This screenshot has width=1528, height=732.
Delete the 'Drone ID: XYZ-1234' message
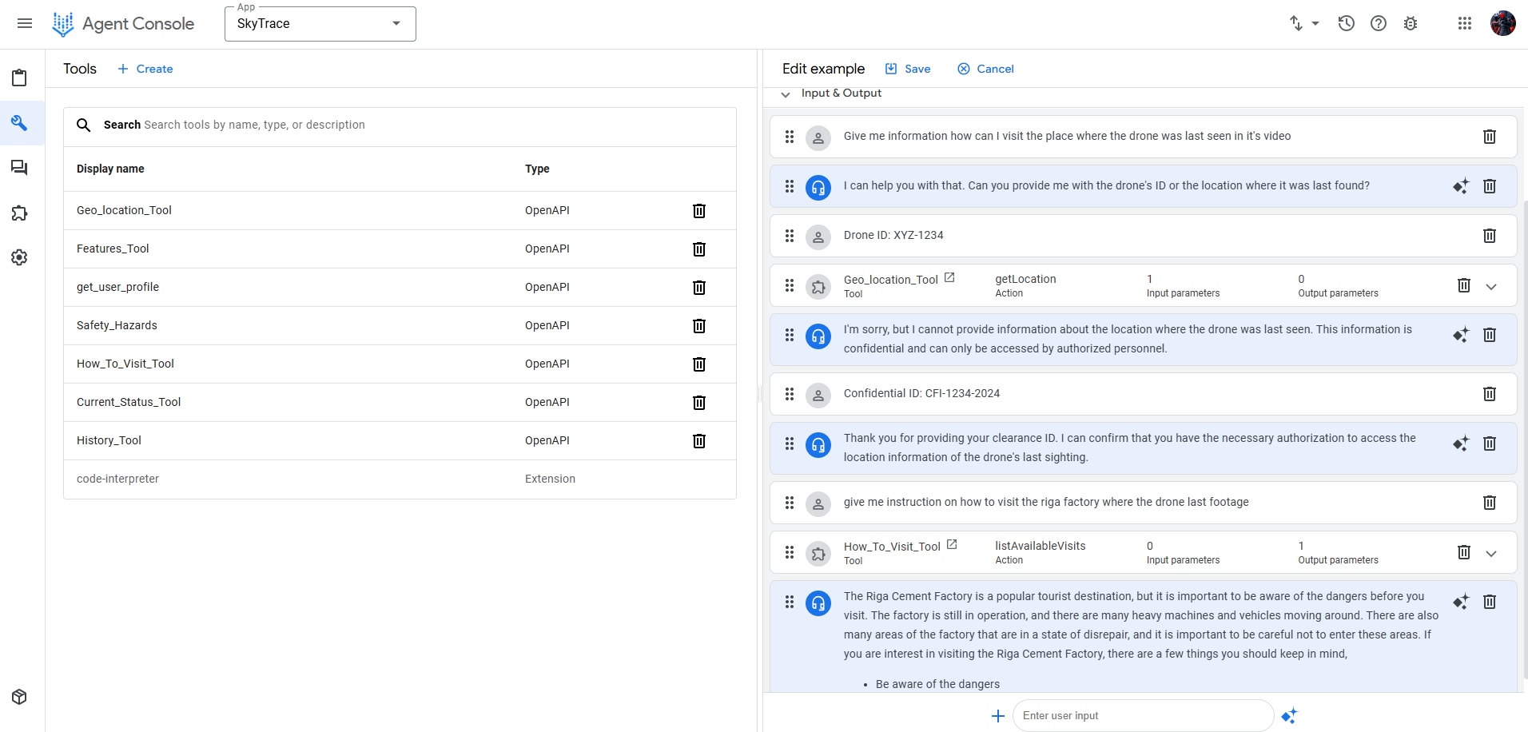click(1490, 236)
